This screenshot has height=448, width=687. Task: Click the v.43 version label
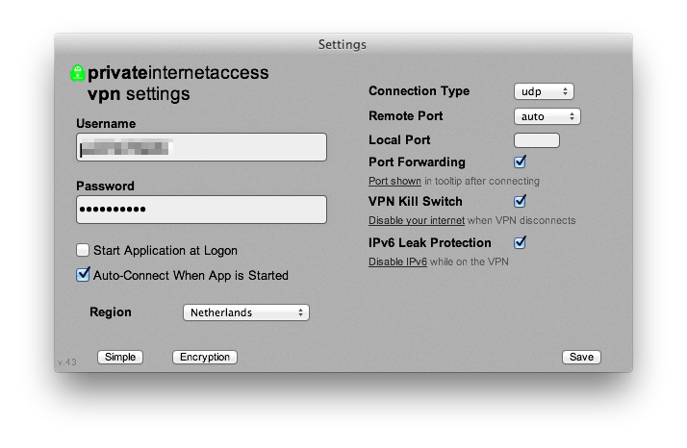point(66,362)
